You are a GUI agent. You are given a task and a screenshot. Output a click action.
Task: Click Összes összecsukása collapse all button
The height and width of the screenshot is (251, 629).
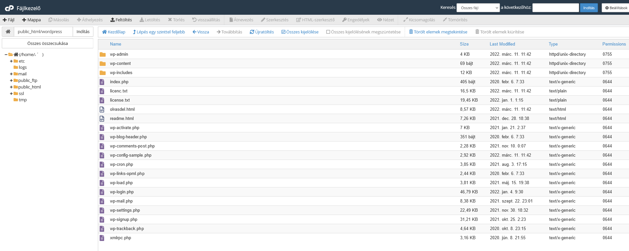48,43
